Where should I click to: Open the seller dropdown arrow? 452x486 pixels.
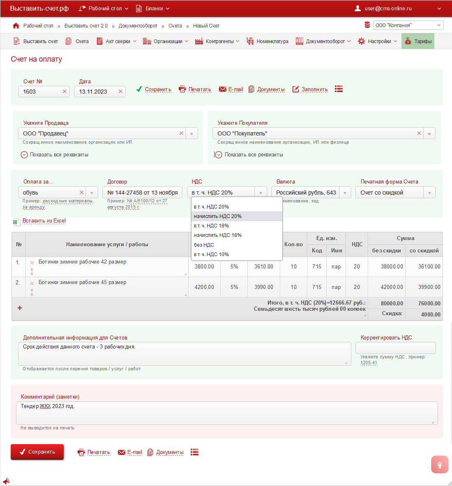pos(192,133)
